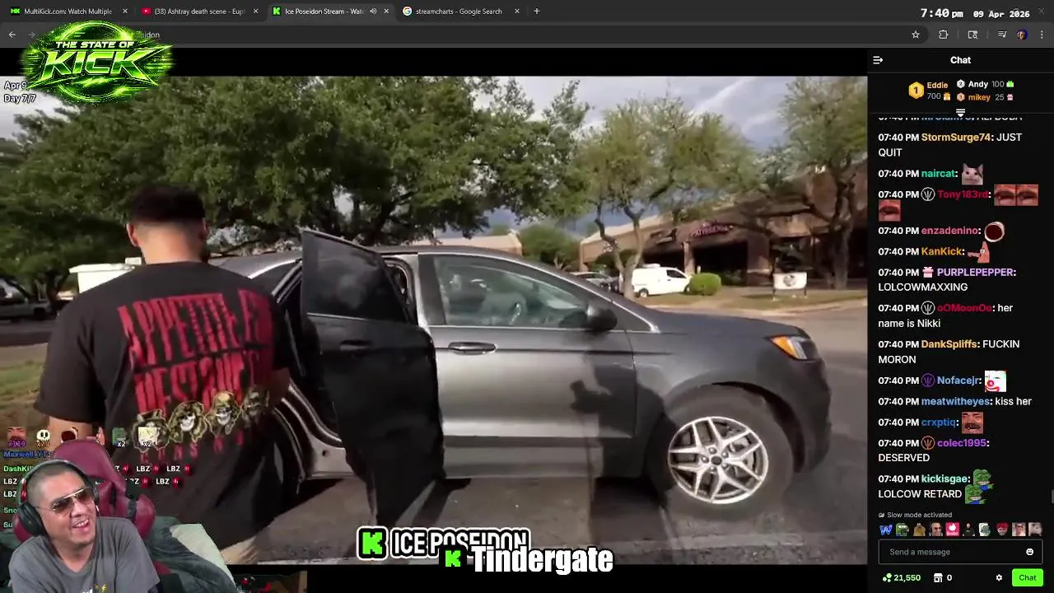Go back with the browser back arrow

tap(12, 35)
